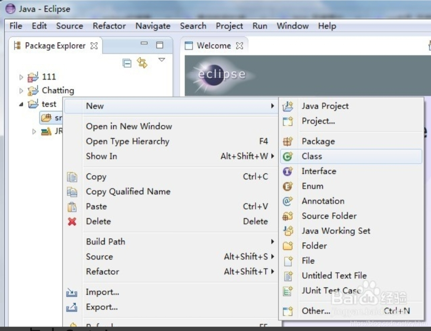Viewport: 431px width, 331px height.
Task: Switch to the Welcome tab
Action: [x=214, y=46]
